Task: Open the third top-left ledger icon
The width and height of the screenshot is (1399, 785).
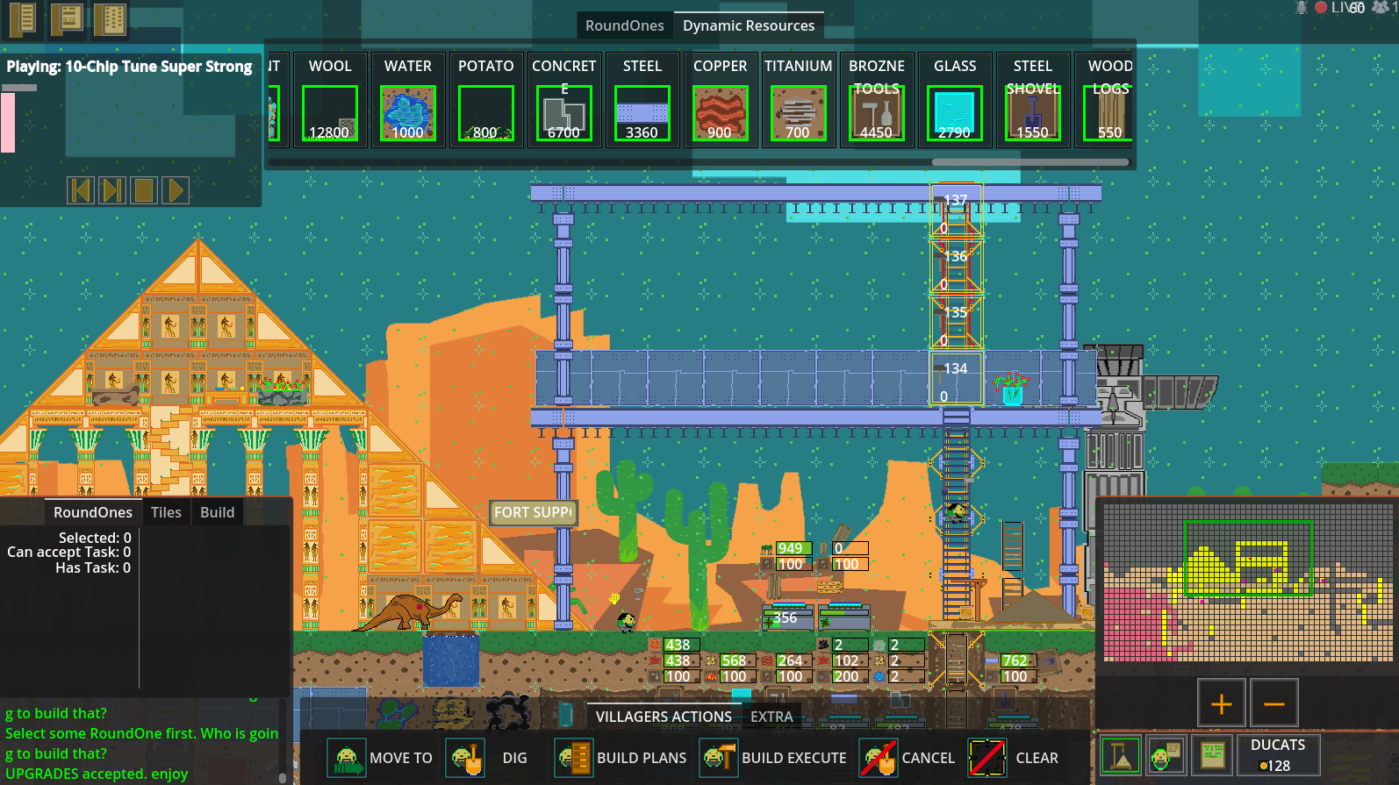Action: coord(110,18)
